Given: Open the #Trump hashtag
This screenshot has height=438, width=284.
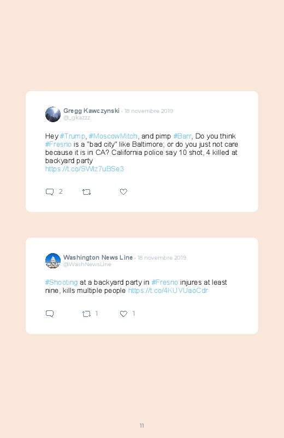Looking at the screenshot, I should (x=73, y=136).
